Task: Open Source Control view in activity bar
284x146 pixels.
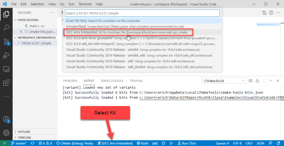Action: [x=6, y=42]
